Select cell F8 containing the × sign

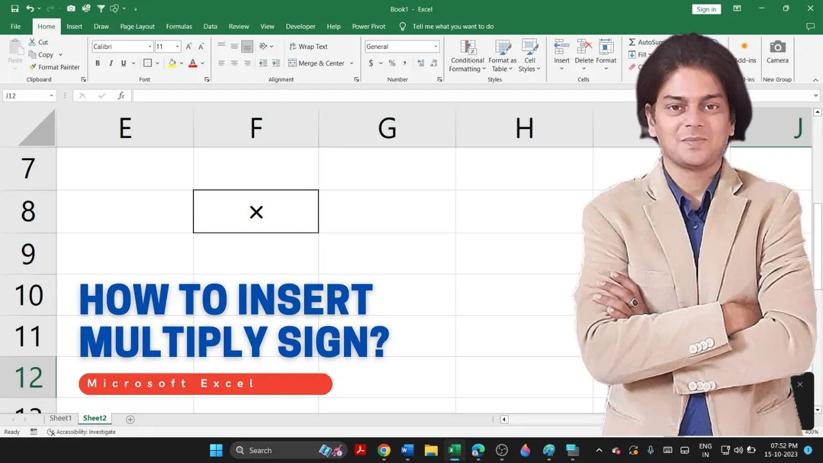point(256,212)
